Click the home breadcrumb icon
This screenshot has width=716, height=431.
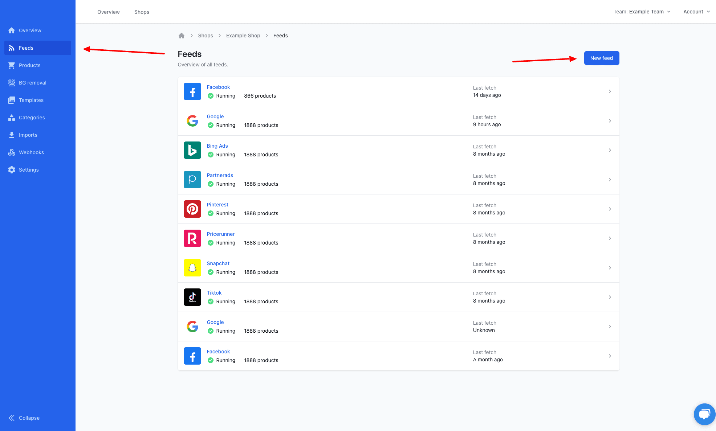tap(182, 36)
